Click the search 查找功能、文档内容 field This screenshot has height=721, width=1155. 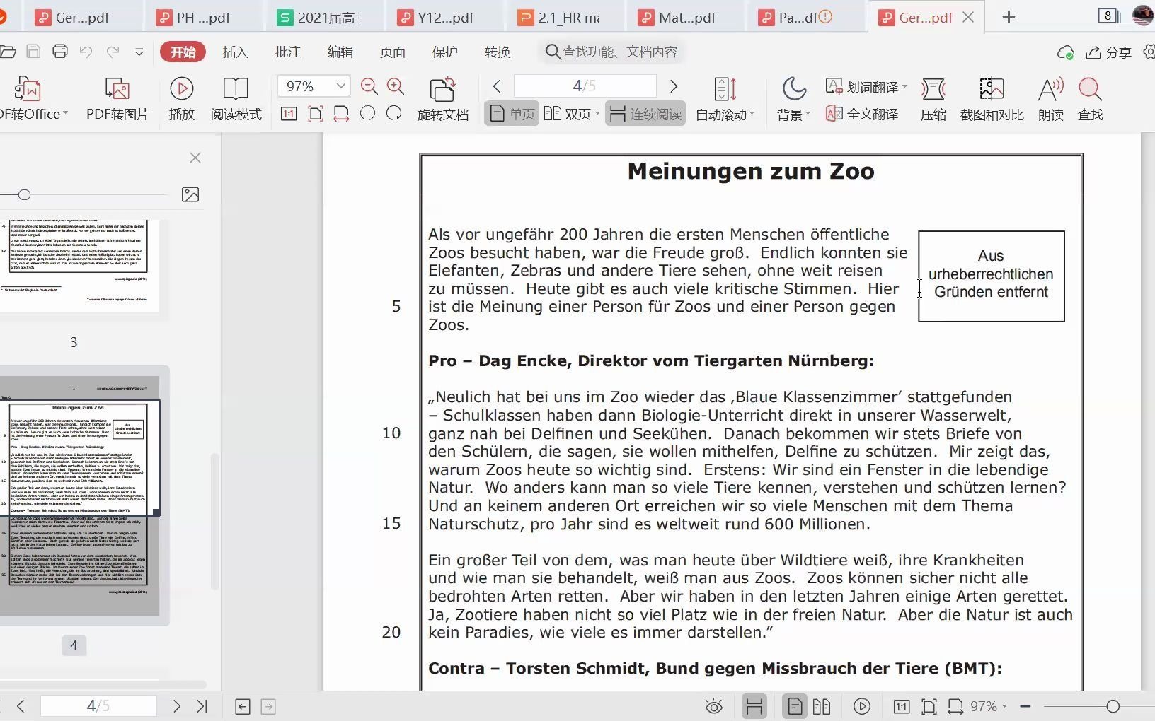[612, 52]
